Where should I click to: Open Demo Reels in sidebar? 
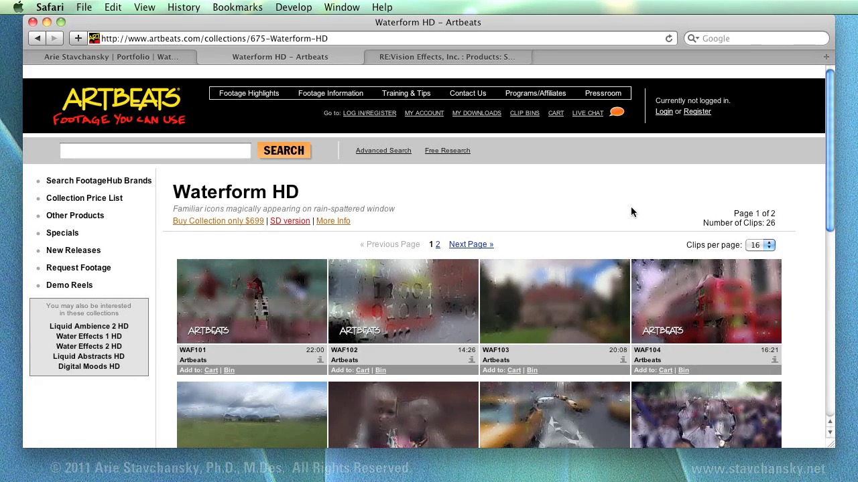pos(69,285)
